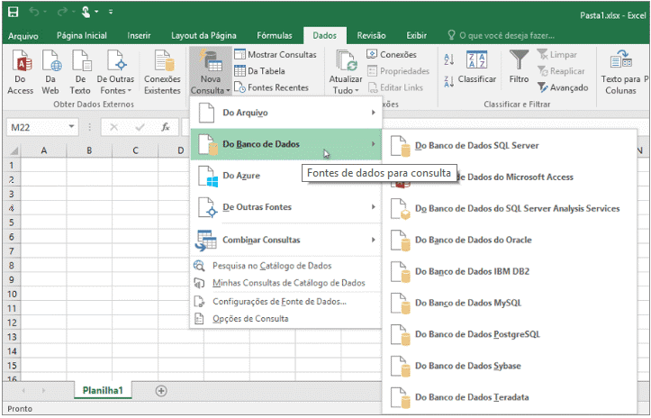Click the Redo arrow icon
651x418 pixels.
62,12
